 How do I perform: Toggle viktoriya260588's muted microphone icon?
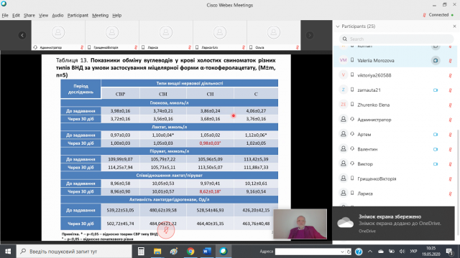451,75
